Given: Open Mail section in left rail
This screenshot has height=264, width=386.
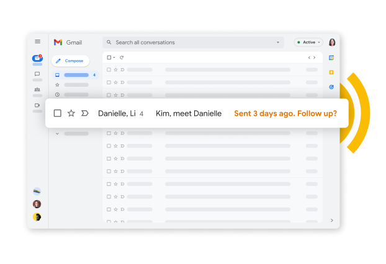Looking at the screenshot, I should click(37, 58).
